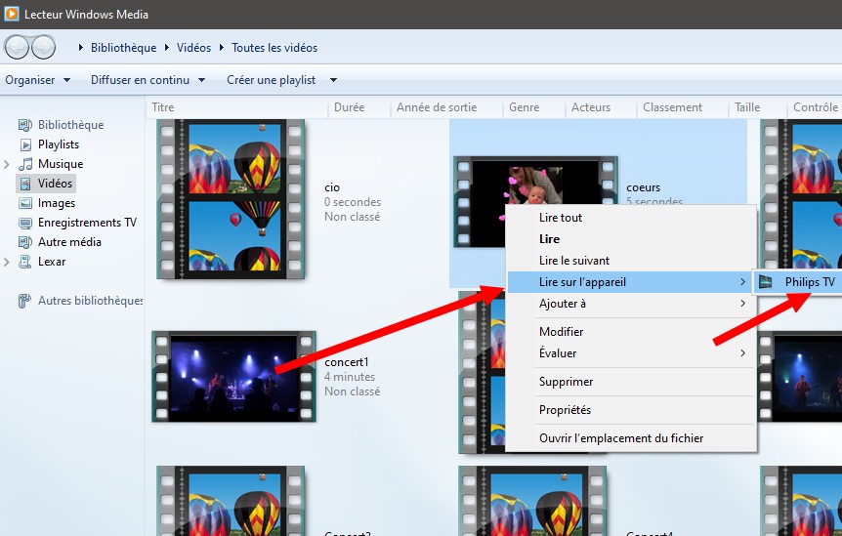This screenshot has height=536, width=842.
Task: Open the Créer une playlist dropdown arrow
Action: point(333,80)
